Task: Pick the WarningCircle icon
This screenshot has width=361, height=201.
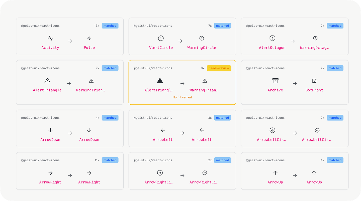Action: (x=202, y=38)
